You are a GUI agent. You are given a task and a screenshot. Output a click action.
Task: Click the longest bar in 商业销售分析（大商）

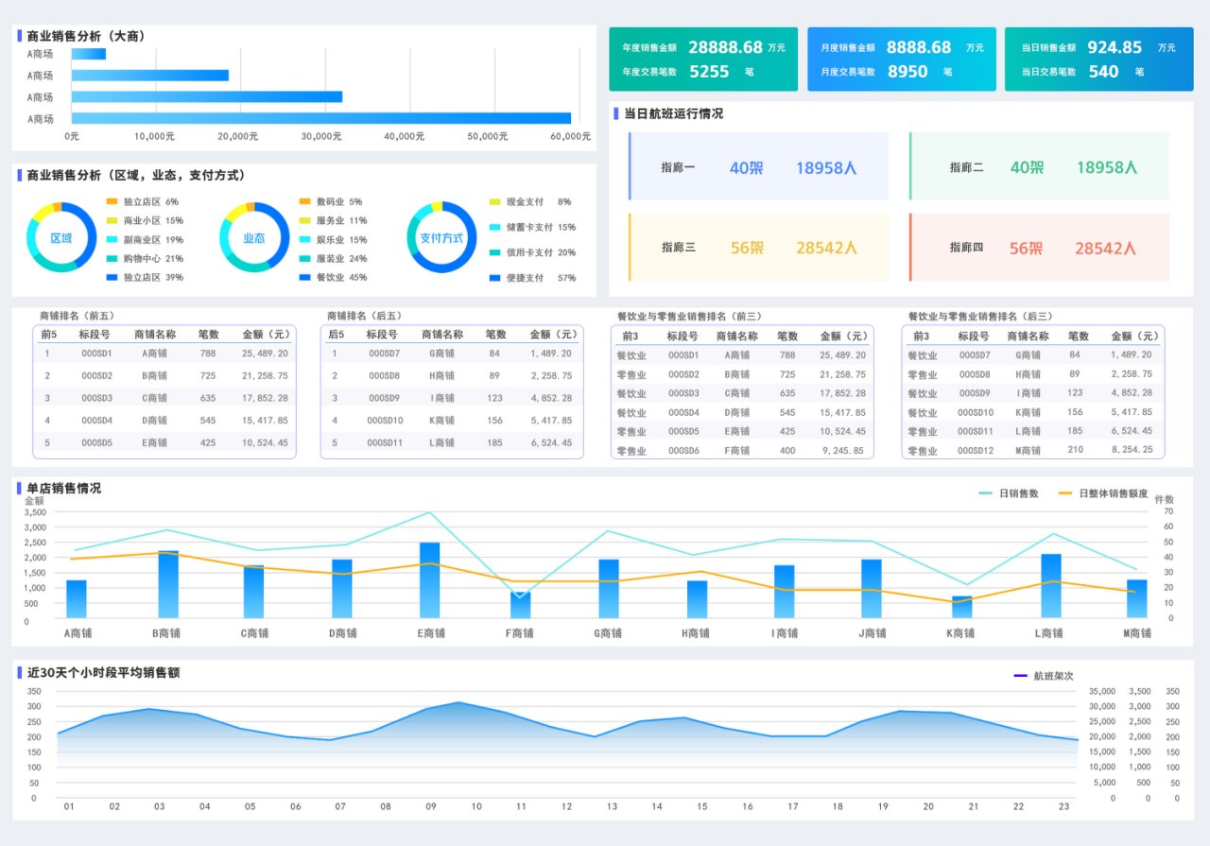click(x=321, y=118)
